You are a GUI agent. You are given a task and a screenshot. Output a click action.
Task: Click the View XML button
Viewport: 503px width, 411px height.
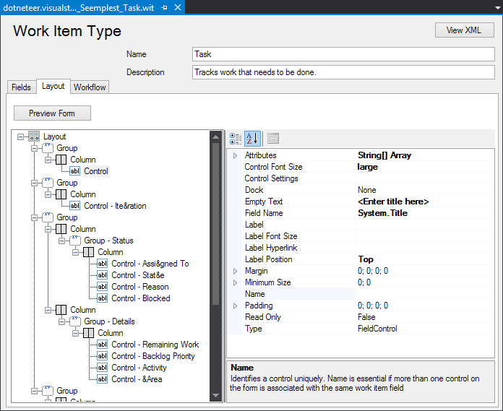(464, 30)
